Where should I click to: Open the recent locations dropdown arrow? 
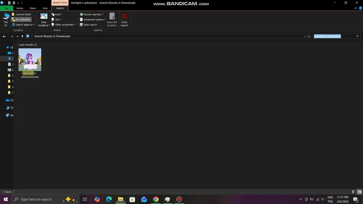coord(17,36)
